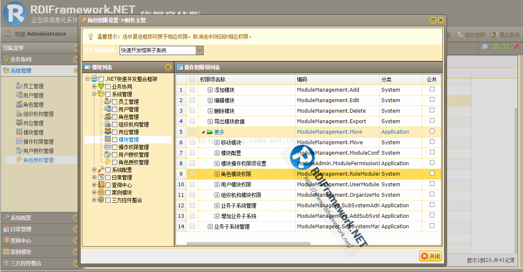The height and width of the screenshot is (272, 523).
Task: Open the 业务协同 accordion in the navigation
Action: click(39, 59)
